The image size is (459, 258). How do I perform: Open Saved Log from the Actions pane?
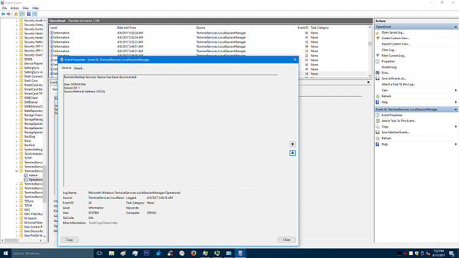coord(393,32)
